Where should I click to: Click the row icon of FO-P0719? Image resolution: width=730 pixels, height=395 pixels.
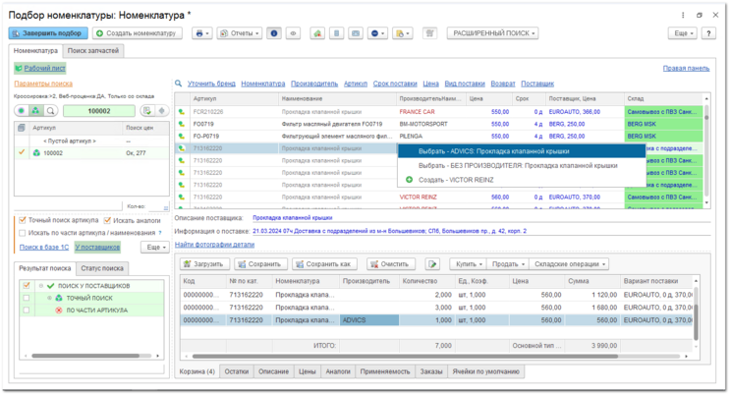coord(182,136)
